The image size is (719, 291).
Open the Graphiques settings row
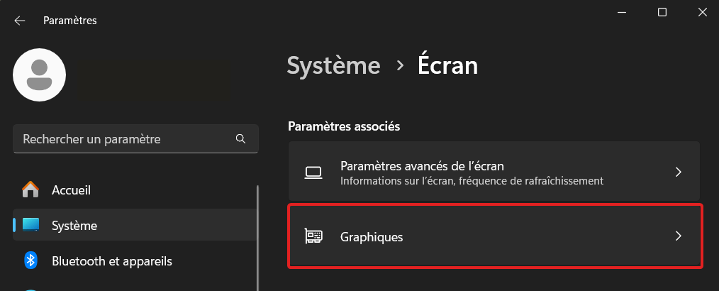[x=494, y=236]
